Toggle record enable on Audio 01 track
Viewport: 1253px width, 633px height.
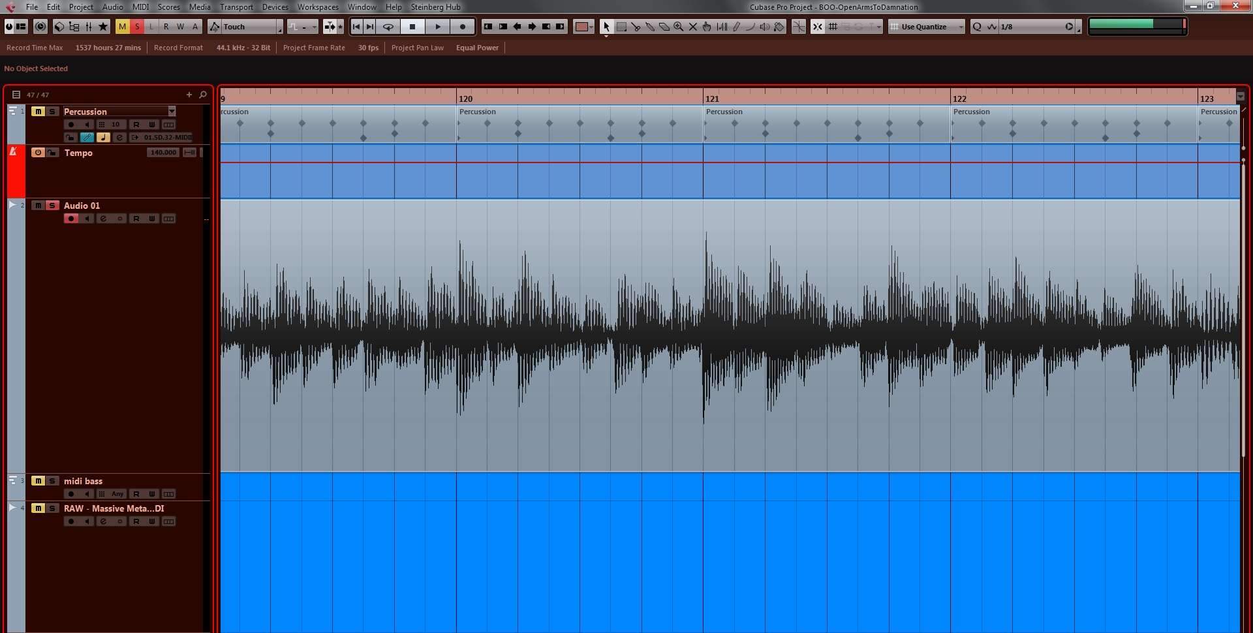click(x=71, y=219)
